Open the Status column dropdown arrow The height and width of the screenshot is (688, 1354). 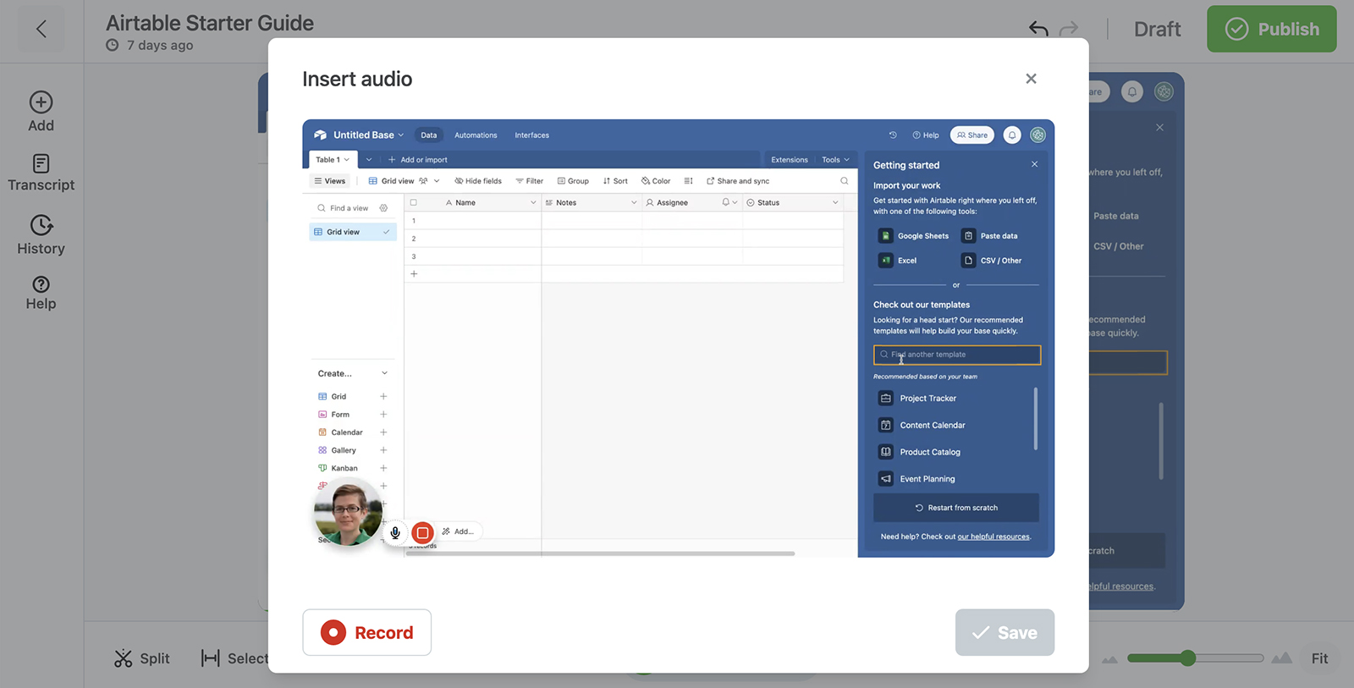835,203
